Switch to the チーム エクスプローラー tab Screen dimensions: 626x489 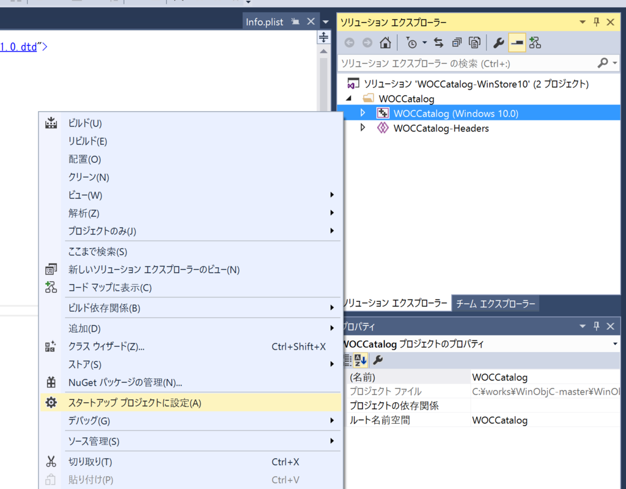point(495,303)
